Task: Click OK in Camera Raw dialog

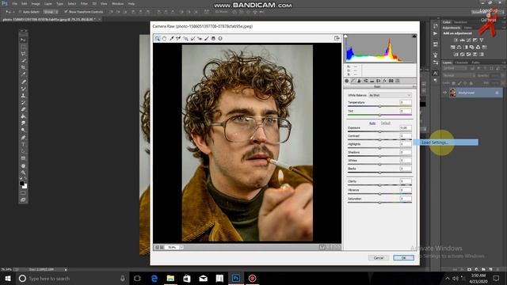Action: (403, 258)
